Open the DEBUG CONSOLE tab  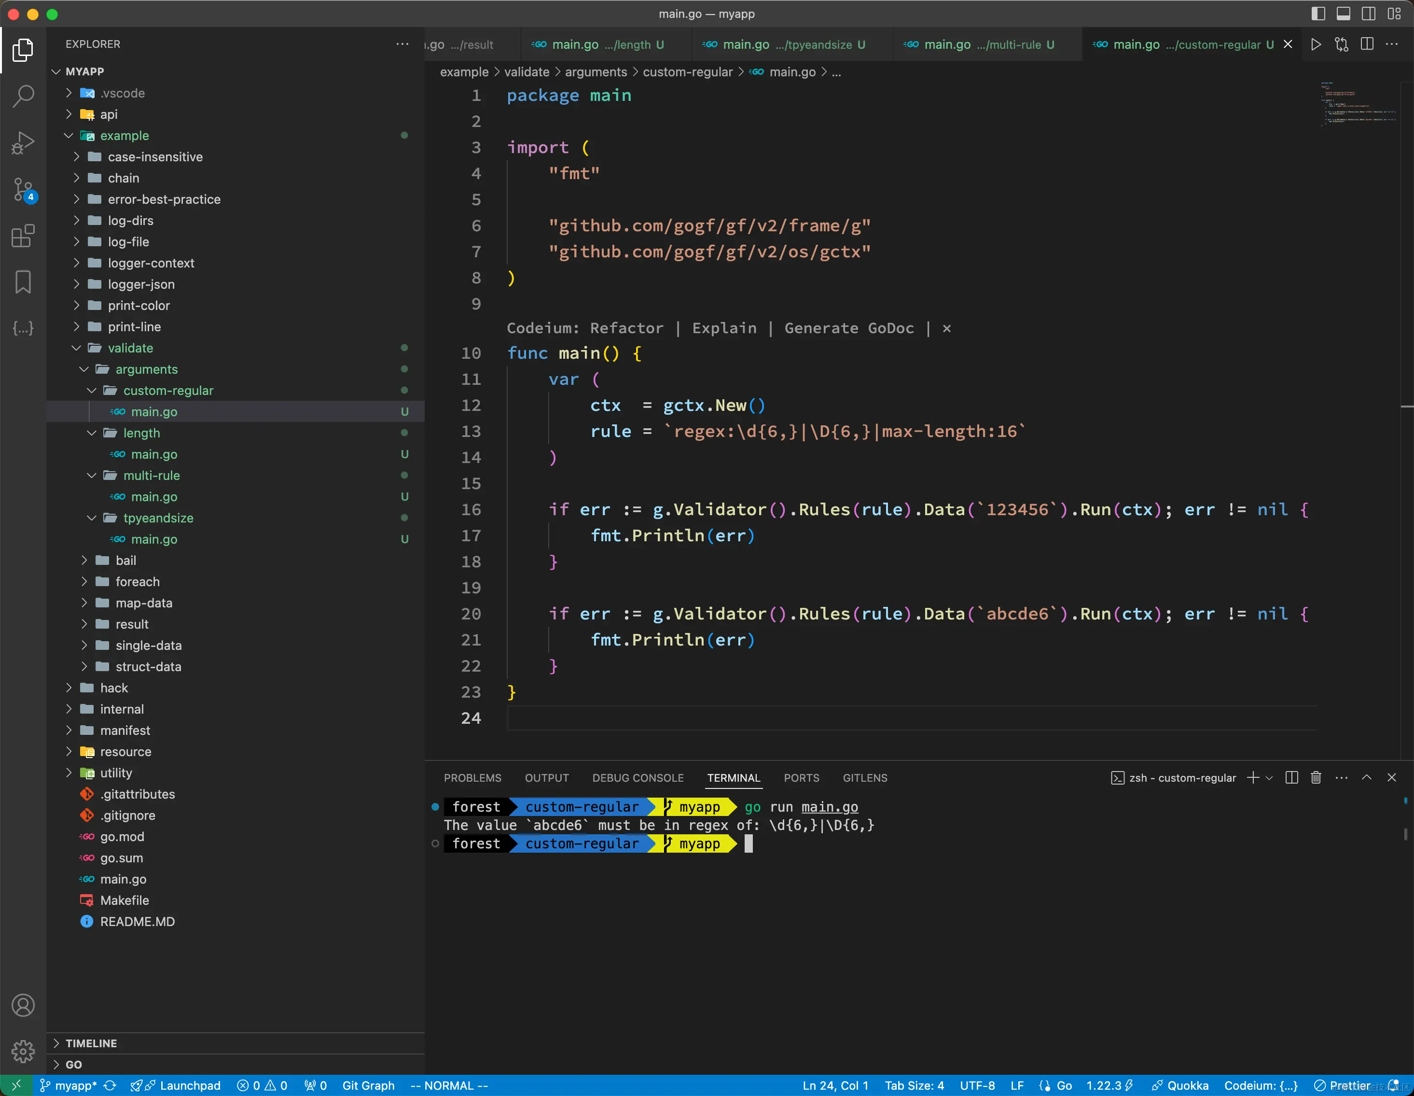[x=638, y=777]
